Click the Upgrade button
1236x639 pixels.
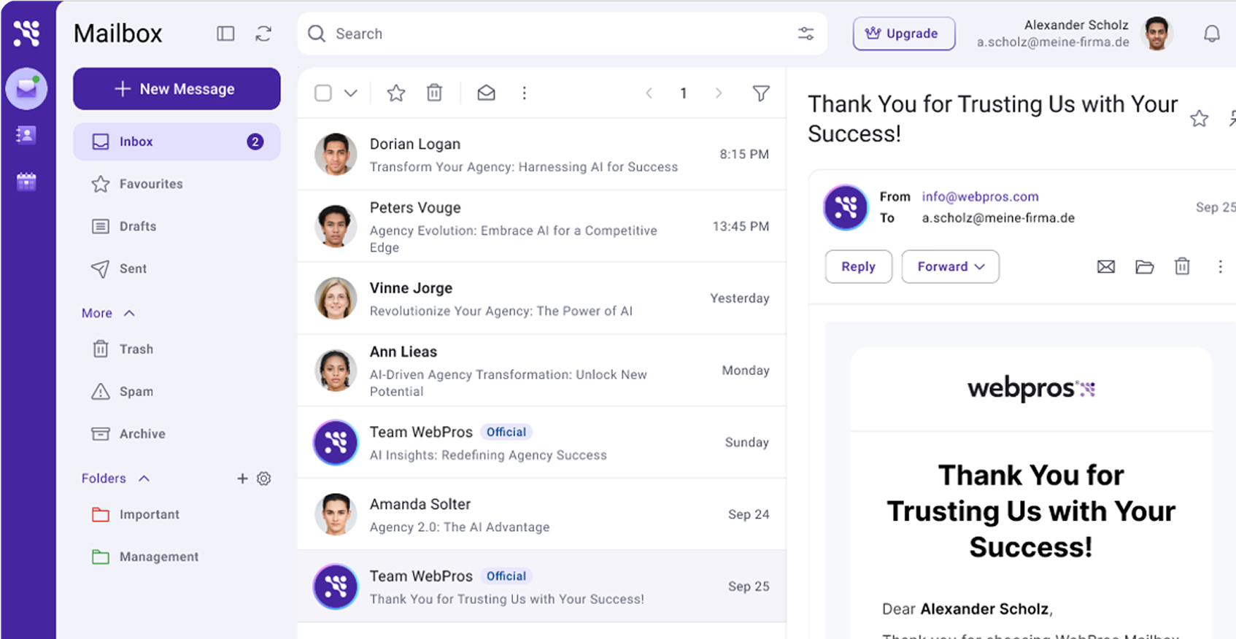pos(903,34)
